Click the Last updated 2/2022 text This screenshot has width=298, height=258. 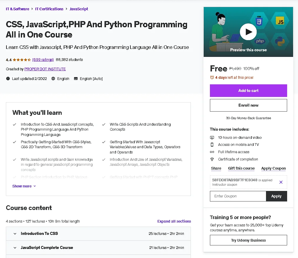tap(29, 79)
